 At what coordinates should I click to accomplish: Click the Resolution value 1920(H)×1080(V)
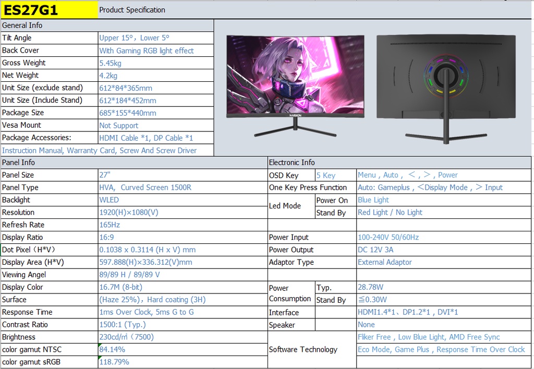pyautogui.click(x=183, y=213)
